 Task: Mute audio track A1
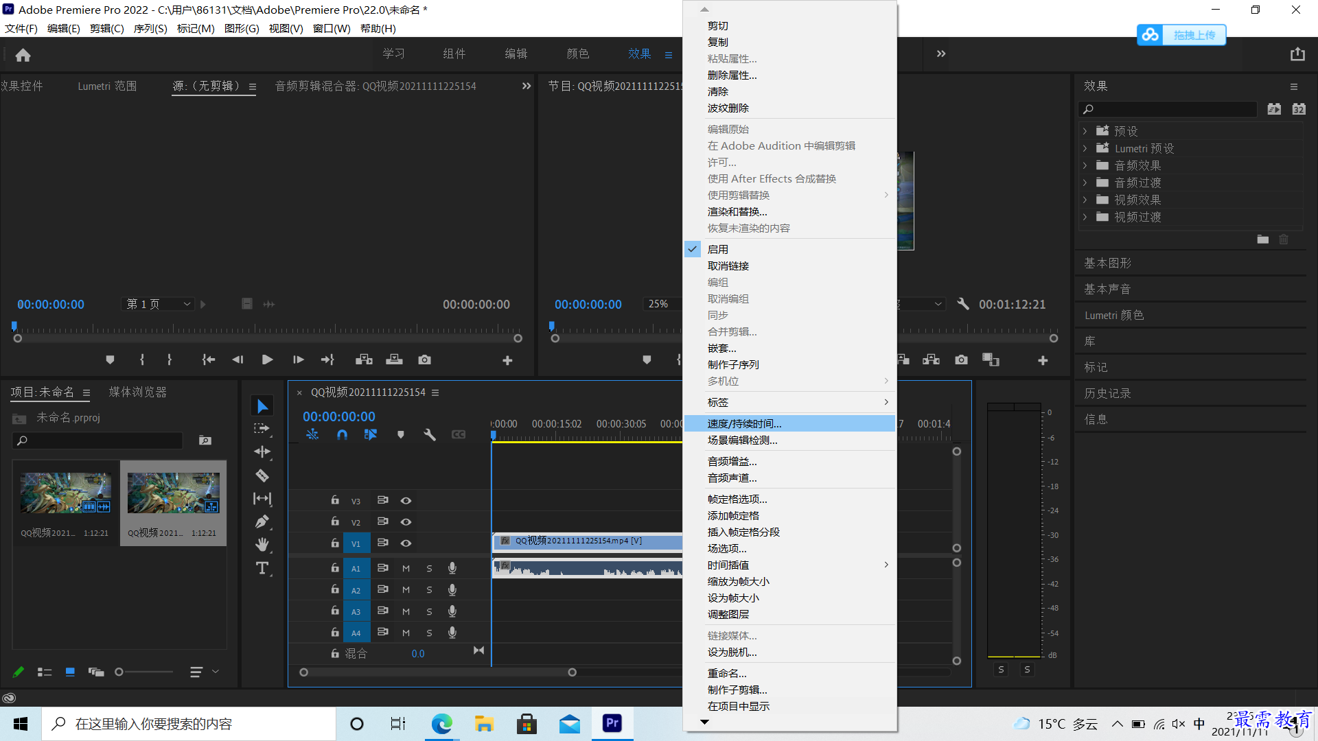pos(406,569)
